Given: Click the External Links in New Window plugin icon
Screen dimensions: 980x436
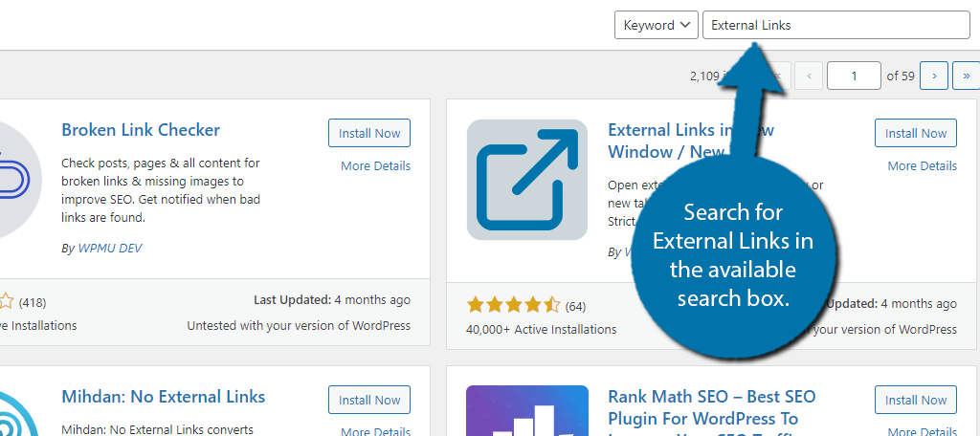Looking at the screenshot, I should click(527, 180).
